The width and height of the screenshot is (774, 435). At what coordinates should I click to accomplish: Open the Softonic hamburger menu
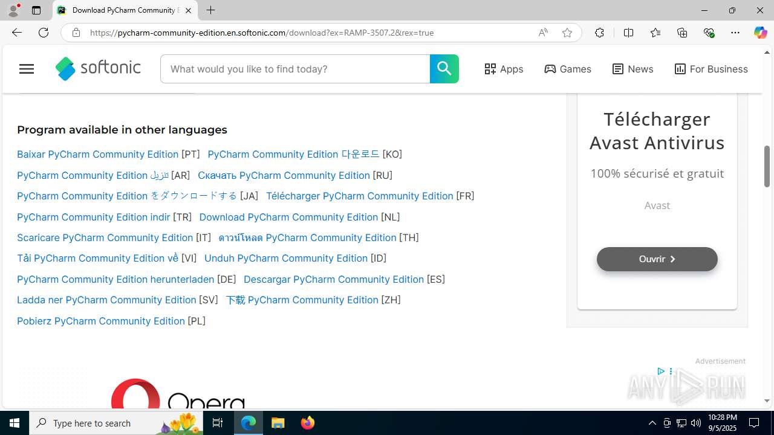pyautogui.click(x=27, y=69)
